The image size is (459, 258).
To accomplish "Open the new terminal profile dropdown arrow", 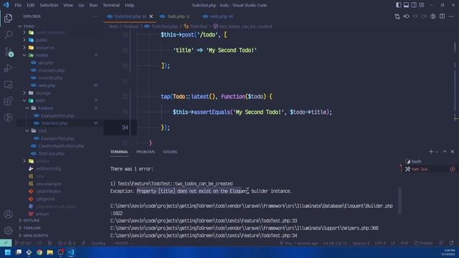I will pos(437,151).
